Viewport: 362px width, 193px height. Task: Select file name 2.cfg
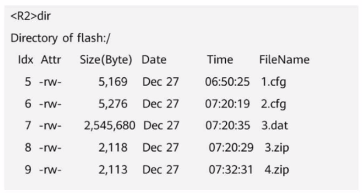(274, 104)
